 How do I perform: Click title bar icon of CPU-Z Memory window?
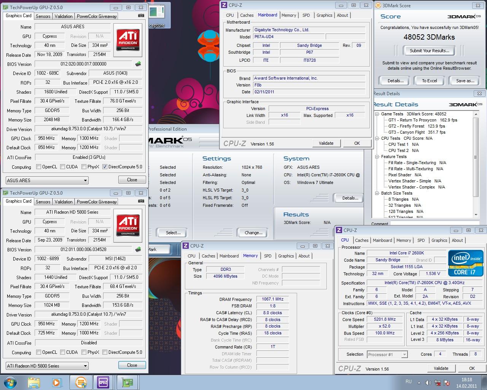186,246
